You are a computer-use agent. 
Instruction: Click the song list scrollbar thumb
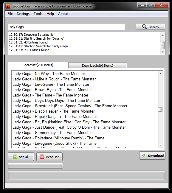point(160,109)
